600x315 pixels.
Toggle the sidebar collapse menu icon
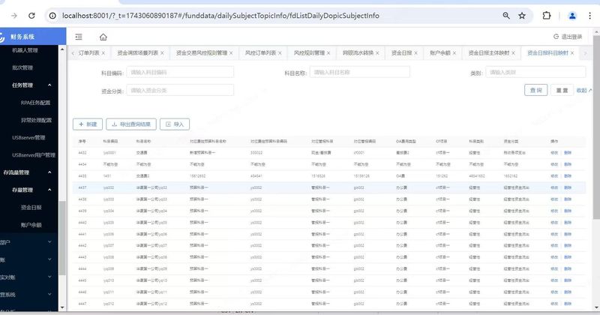[79, 37]
